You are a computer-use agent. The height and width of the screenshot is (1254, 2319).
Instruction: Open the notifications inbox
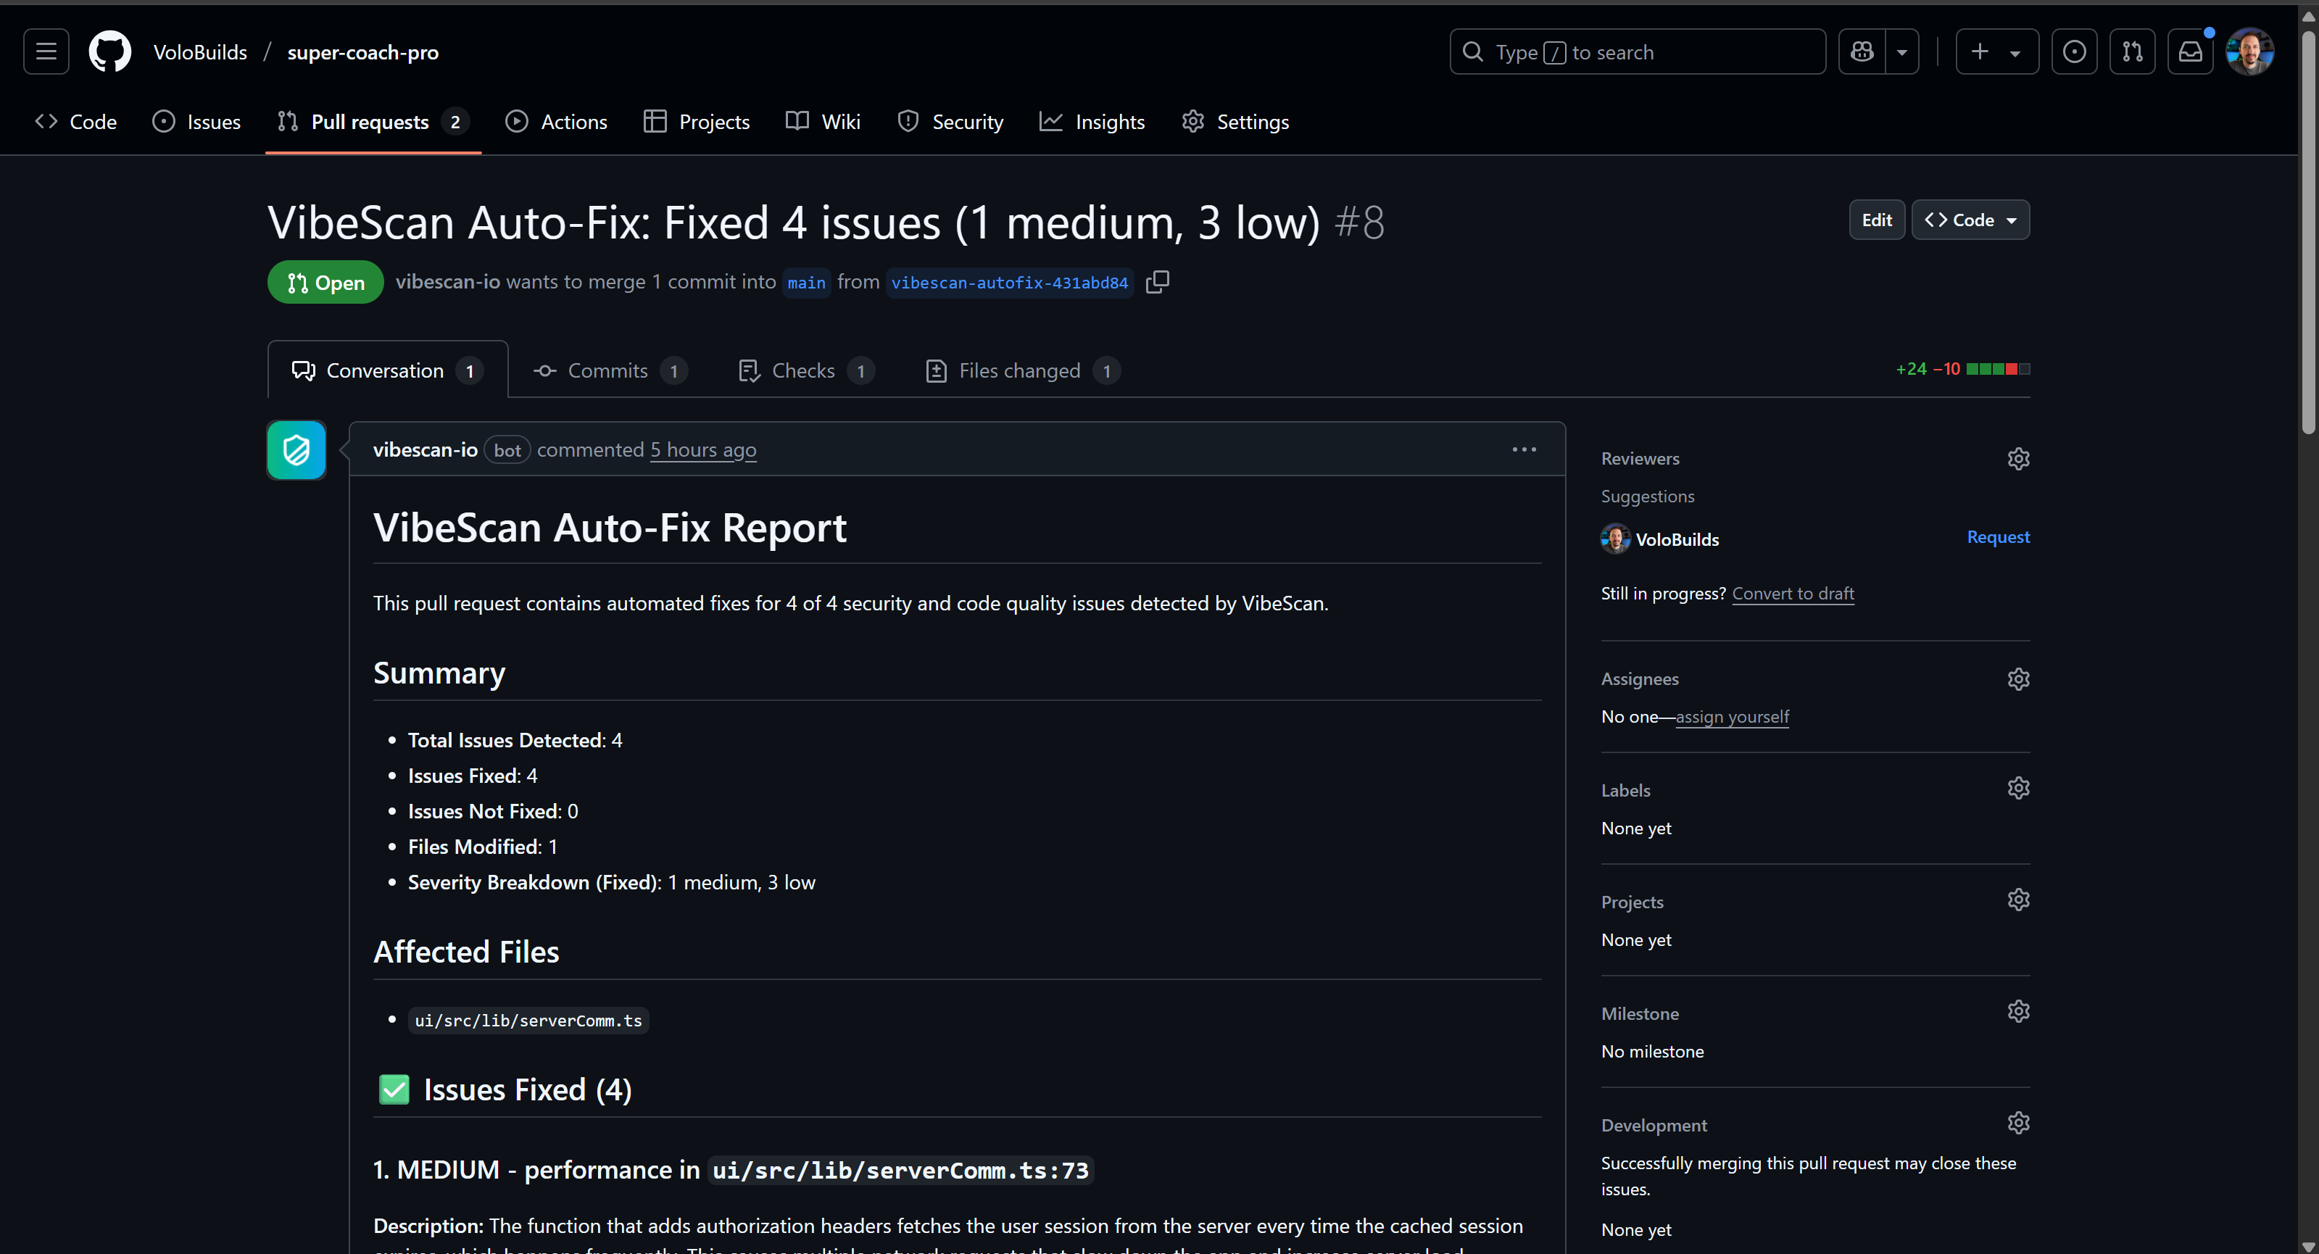[2190, 51]
